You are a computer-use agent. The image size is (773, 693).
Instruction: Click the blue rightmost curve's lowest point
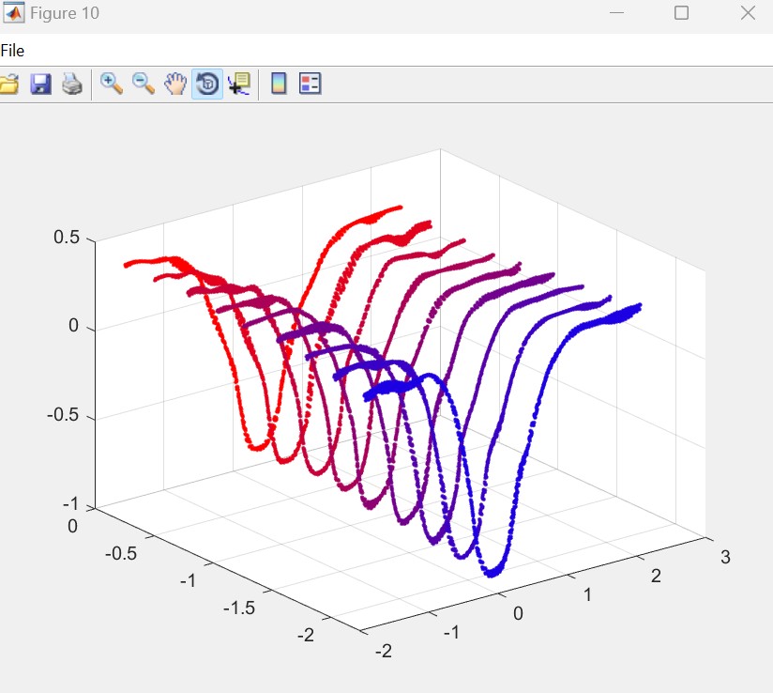click(x=493, y=575)
